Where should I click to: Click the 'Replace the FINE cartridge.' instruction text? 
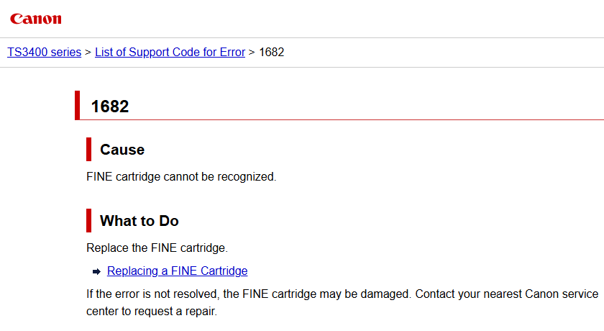(x=157, y=248)
